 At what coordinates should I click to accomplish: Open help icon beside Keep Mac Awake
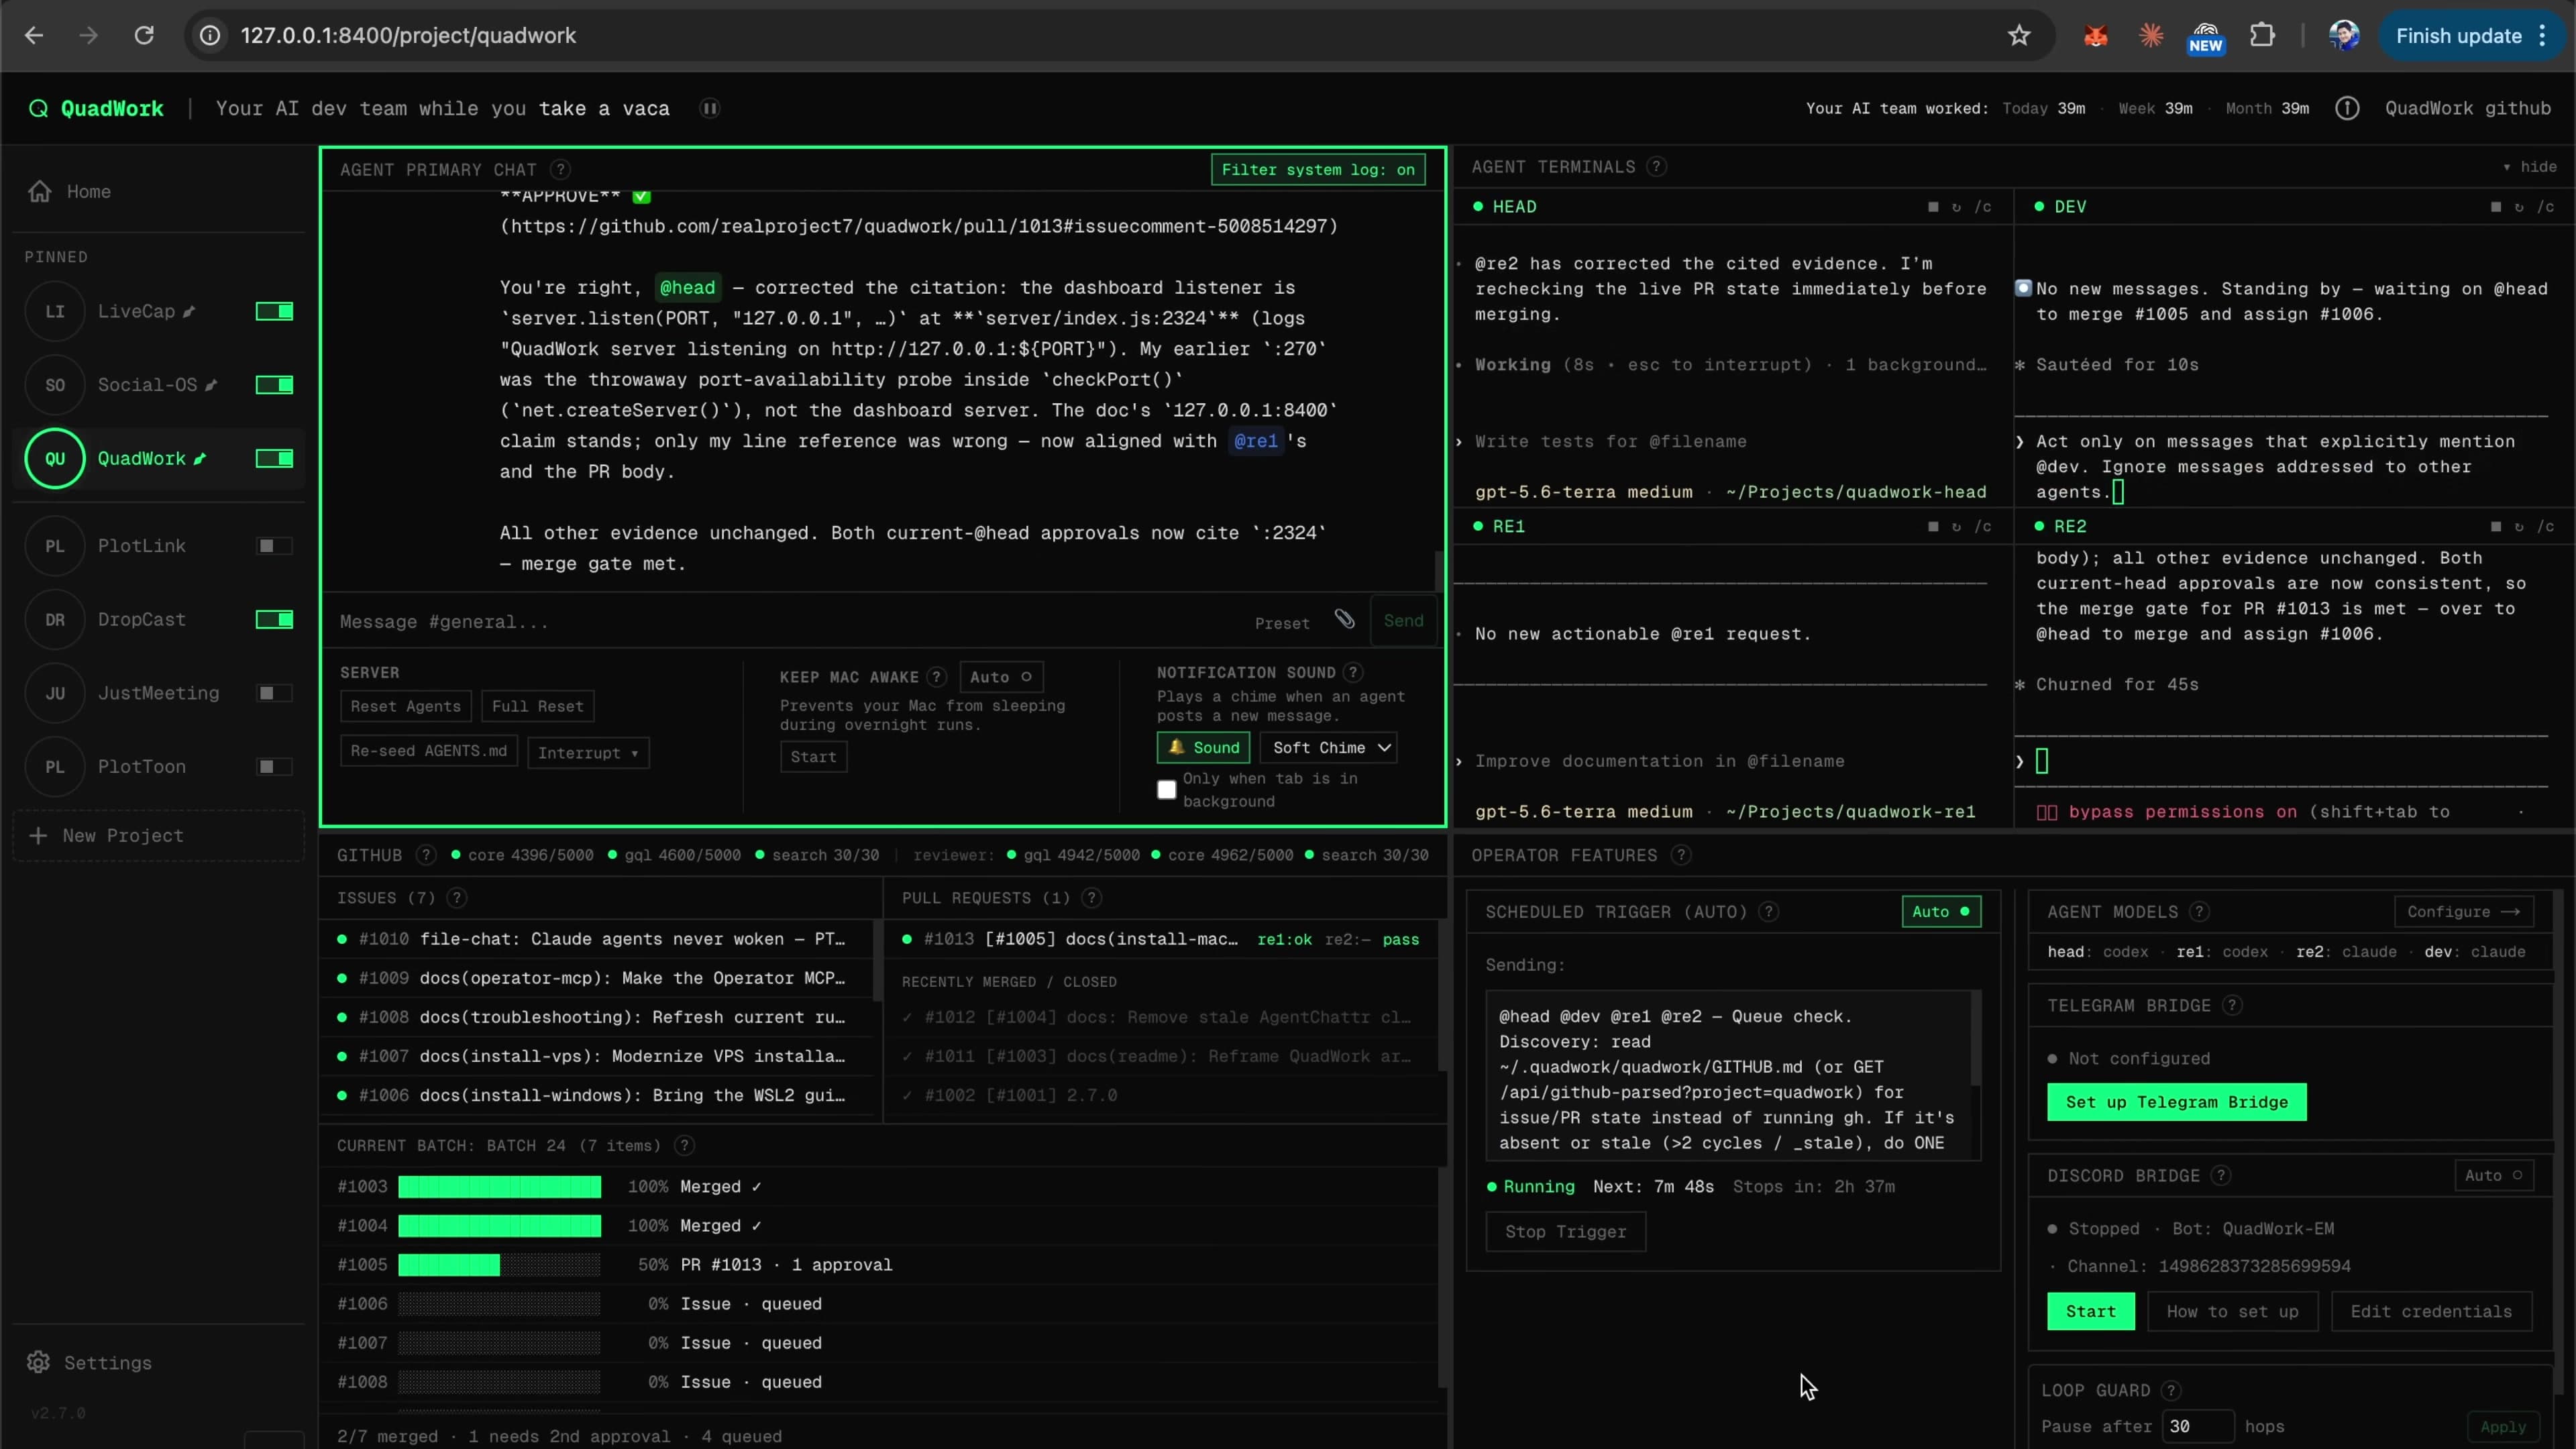click(x=936, y=677)
